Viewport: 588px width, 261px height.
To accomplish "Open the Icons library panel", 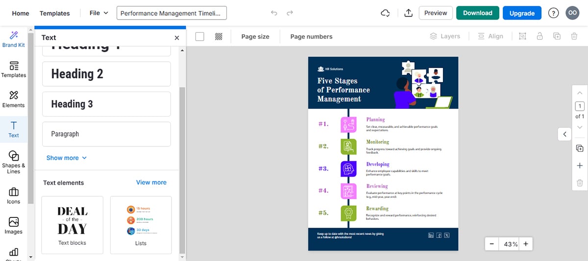I will 13,195.
